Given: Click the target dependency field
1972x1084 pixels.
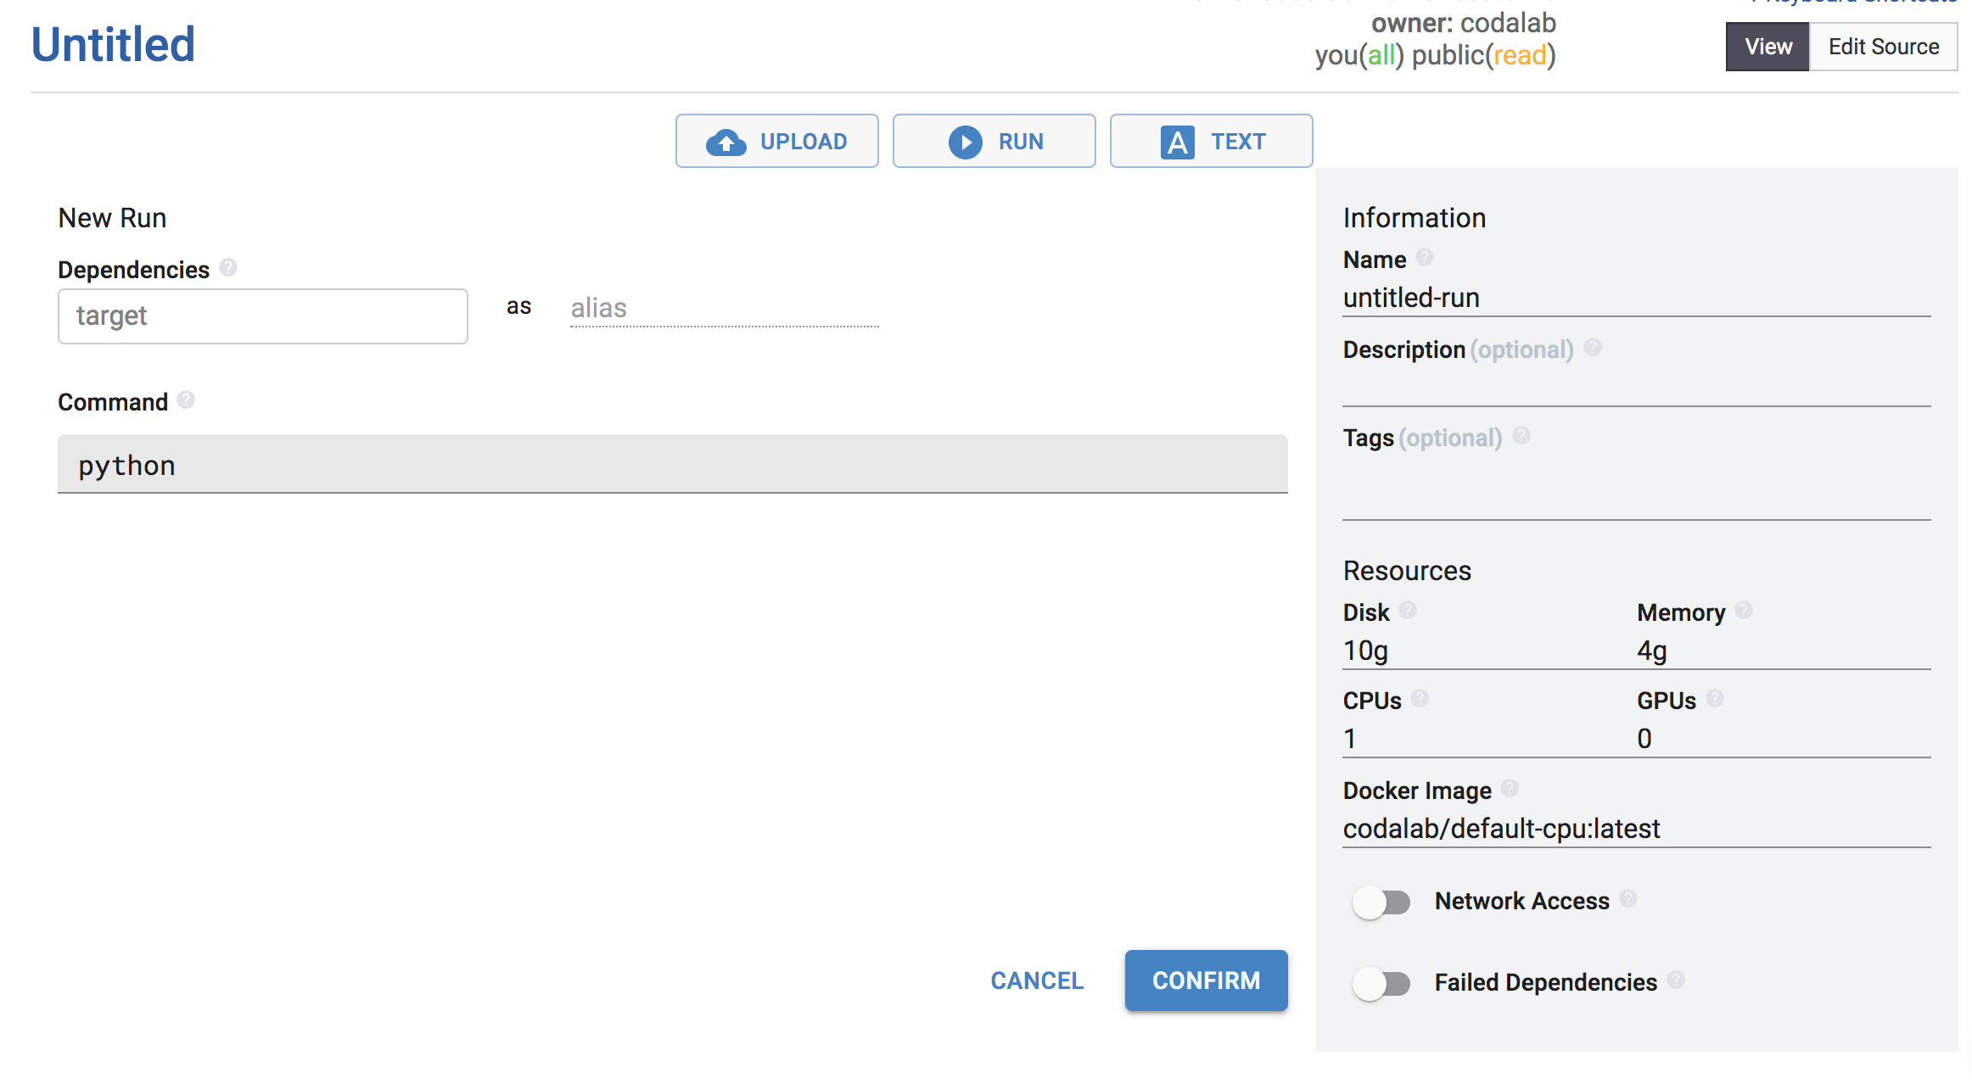Looking at the screenshot, I should pyautogui.click(x=262, y=316).
